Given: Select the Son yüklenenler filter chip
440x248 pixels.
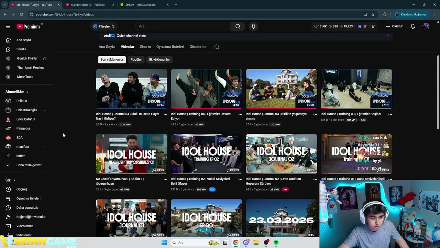Looking at the screenshot, I should click(112, 60).
